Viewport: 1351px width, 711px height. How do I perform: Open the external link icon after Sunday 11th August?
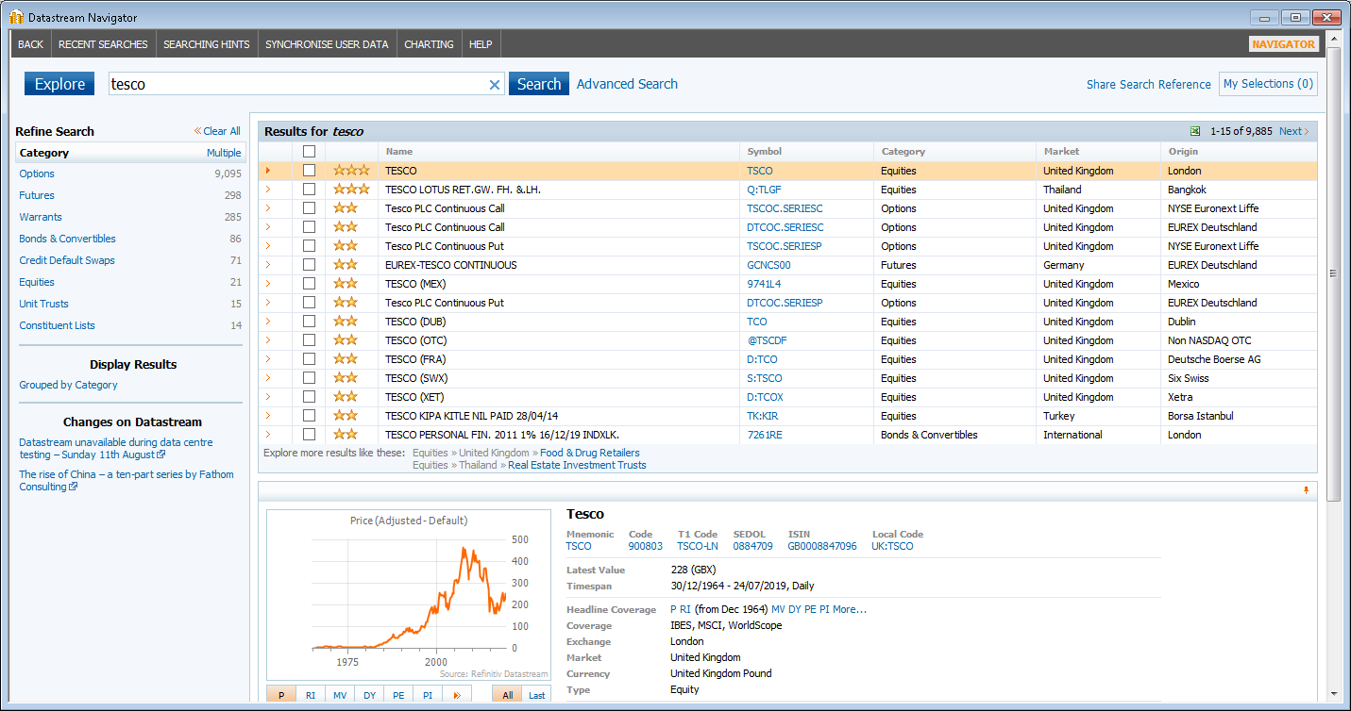tap(160, 455)
